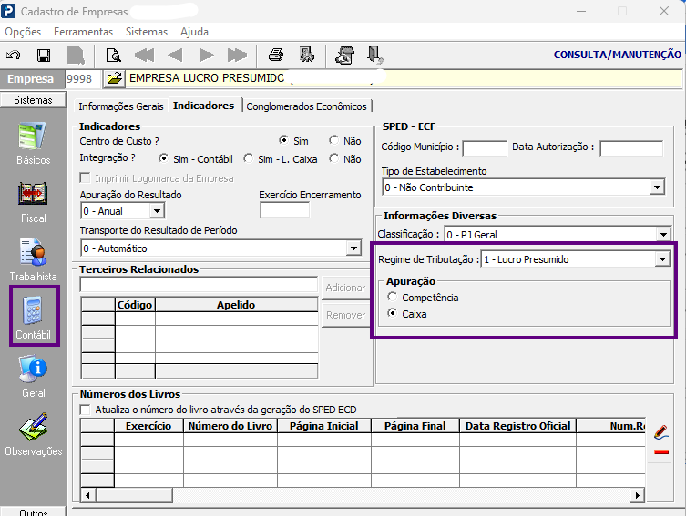Open the search record magnifier icon
Screen dimensions: 686x516
[113, 56]
